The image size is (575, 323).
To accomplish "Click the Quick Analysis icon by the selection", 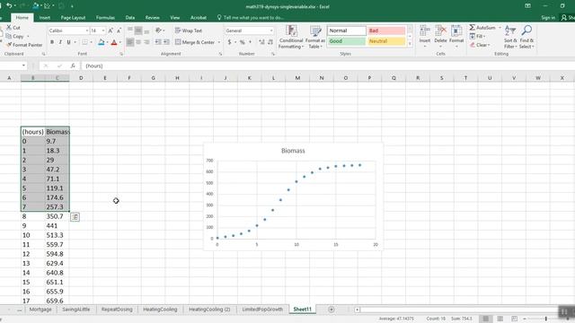I will pyautogui.click(x=75, y=217).
